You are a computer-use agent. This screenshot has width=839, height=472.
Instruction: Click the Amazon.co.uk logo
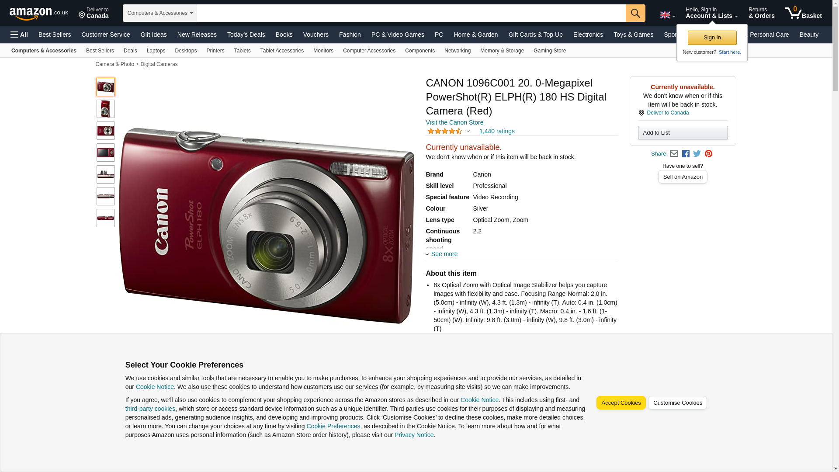pyautogui.click(x=38, y=14)
